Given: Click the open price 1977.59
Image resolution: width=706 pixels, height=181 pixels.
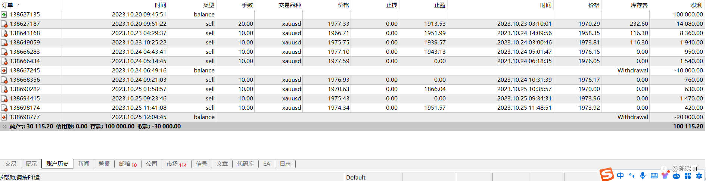Looking at the screenshot, I should [x=339, y=61].
